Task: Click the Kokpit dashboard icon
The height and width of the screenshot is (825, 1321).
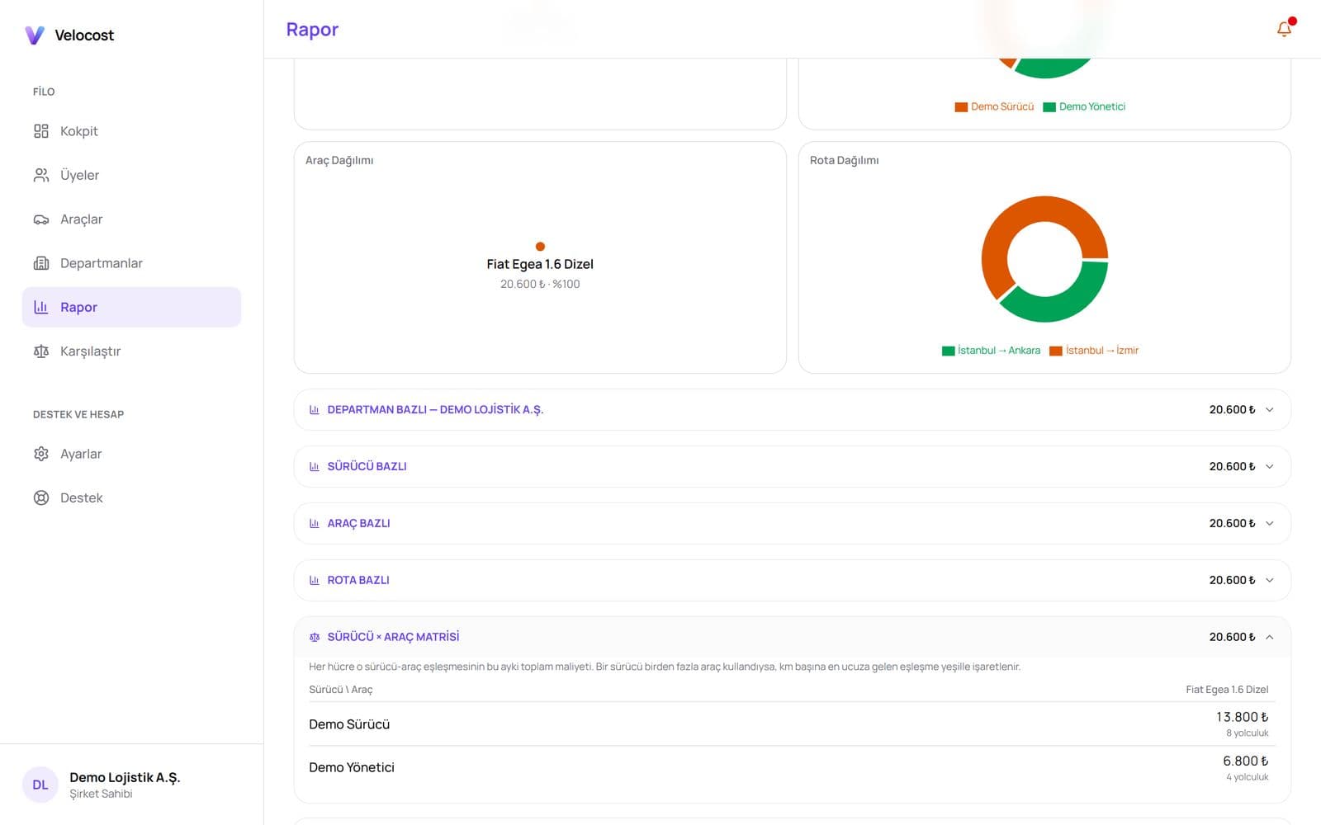Action: click(x=41, y=131)
